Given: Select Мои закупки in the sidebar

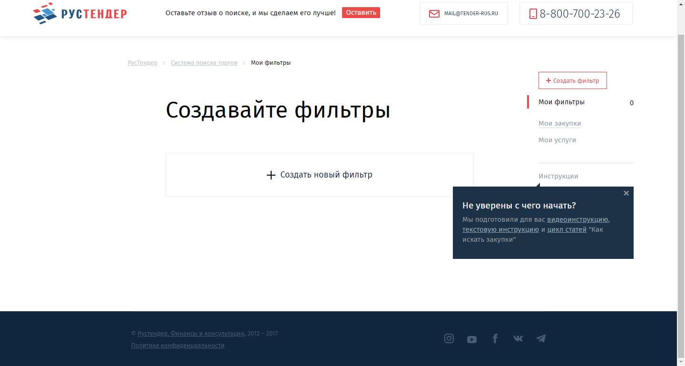Looking at the screenshot, I should 560,123.
